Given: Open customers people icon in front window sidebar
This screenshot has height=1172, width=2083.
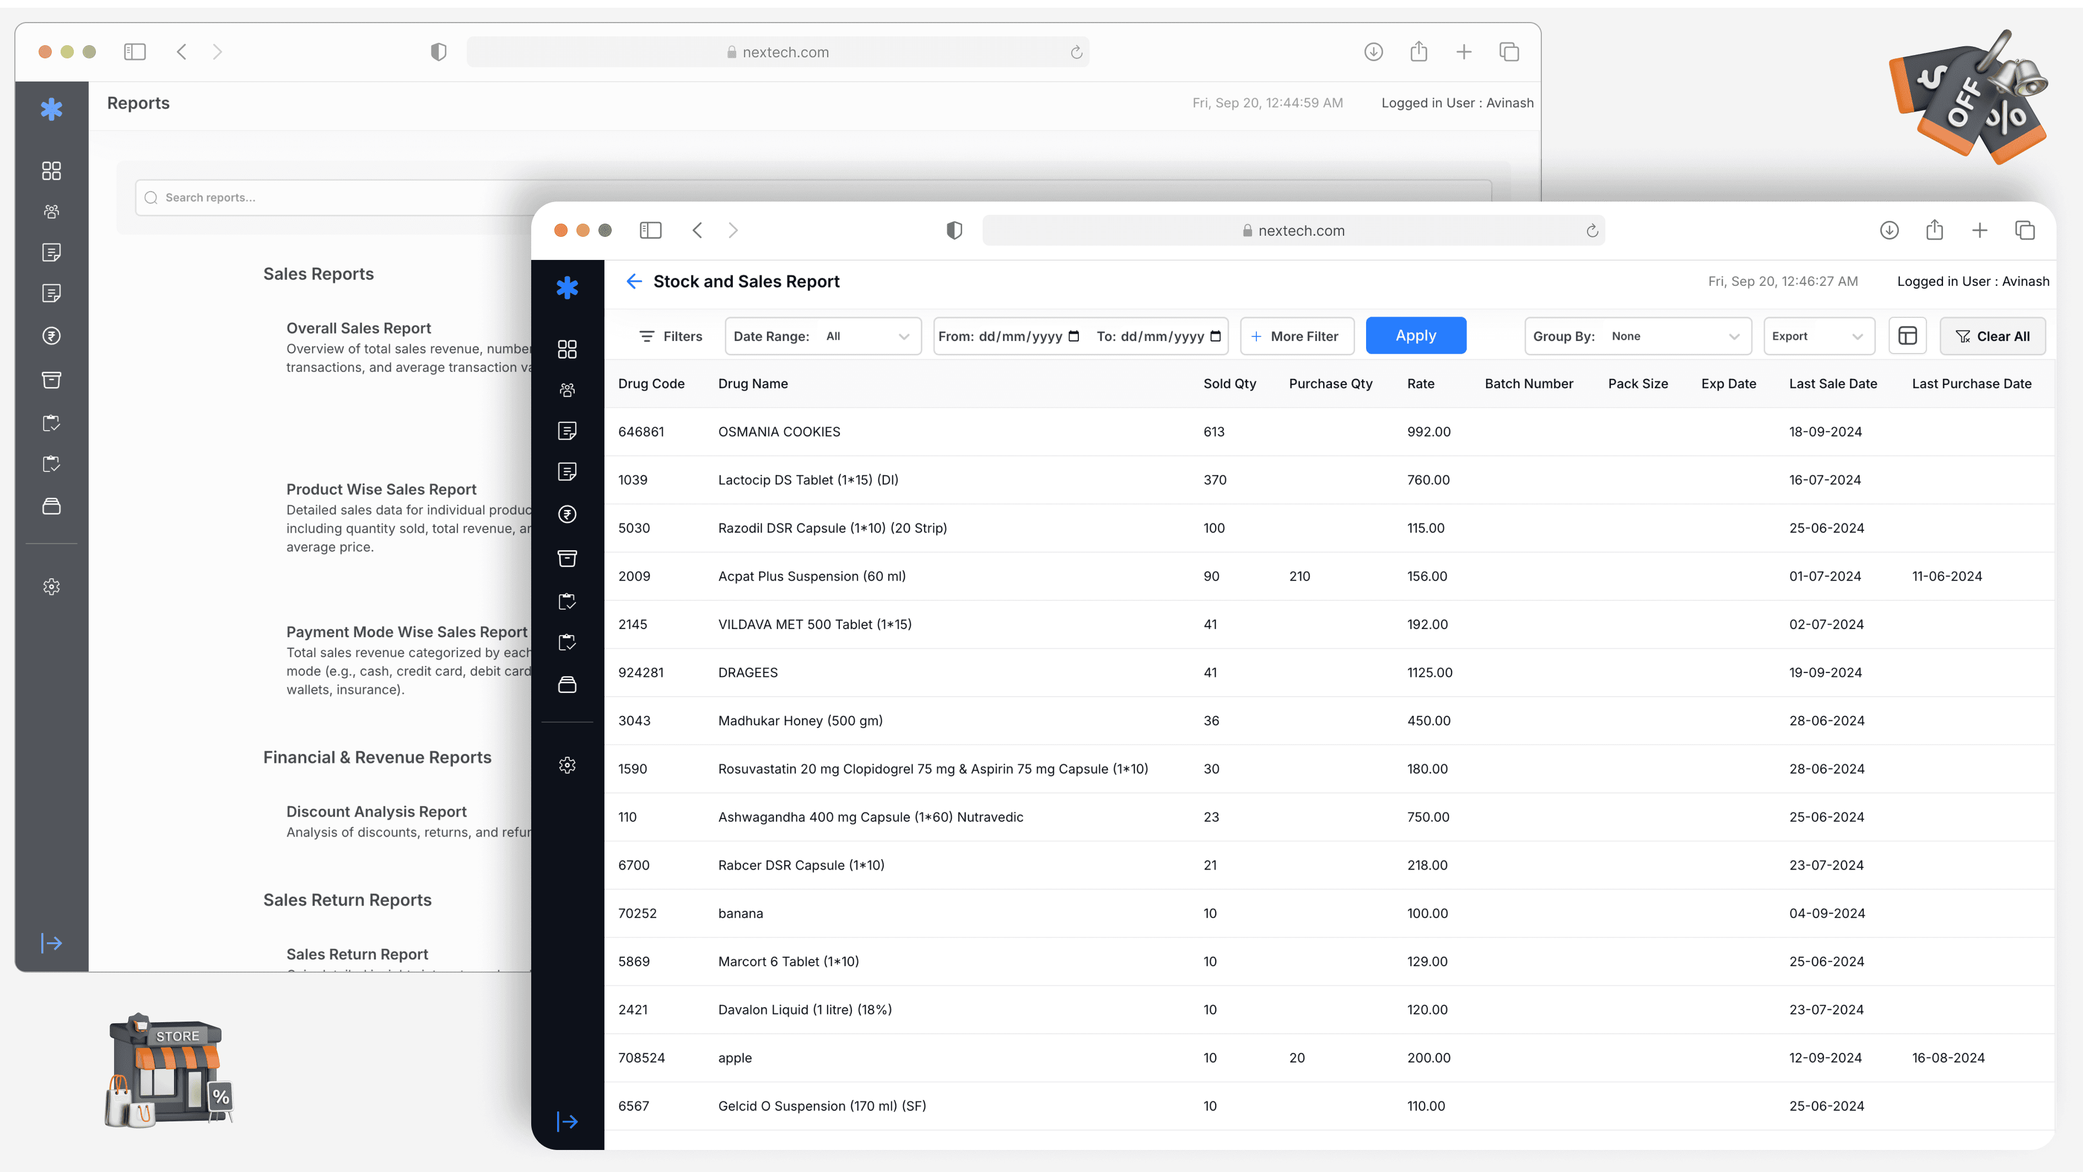Looking at the screenshot, I should coord(567,389).
